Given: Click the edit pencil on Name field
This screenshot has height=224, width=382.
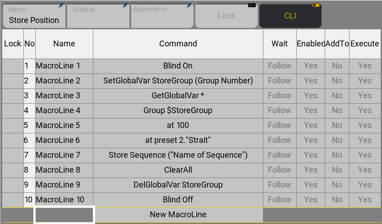Looking at the screenshot, I should coord(61,5).
